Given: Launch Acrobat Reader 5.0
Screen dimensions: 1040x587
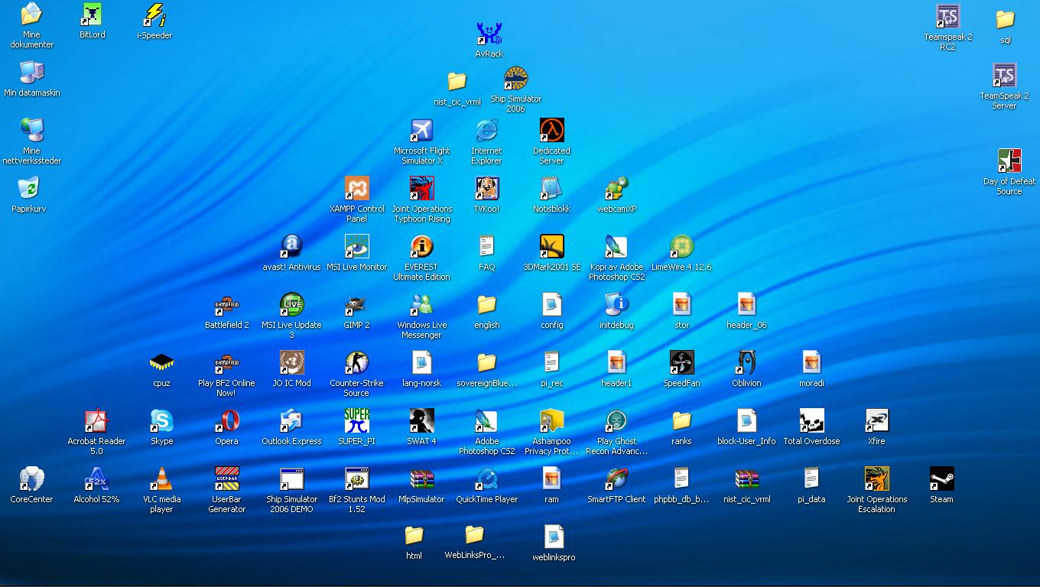Looking at the screenshot, I should tap(96, 421).
